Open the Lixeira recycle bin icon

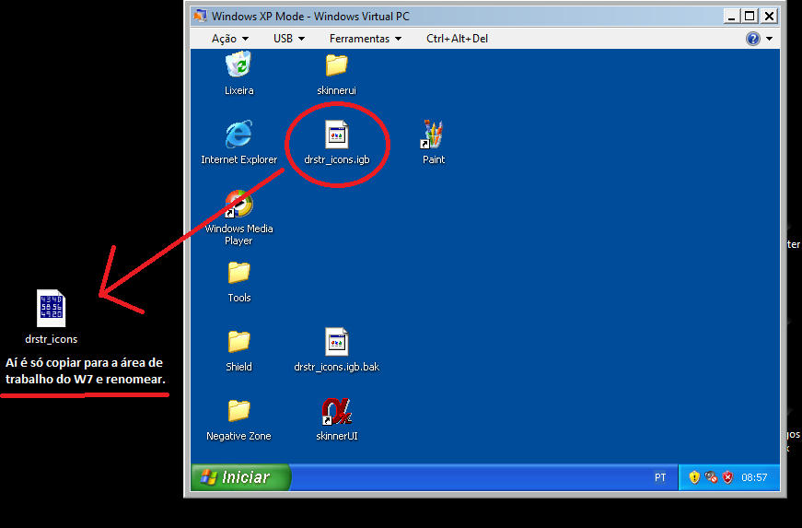click(238, 65)
